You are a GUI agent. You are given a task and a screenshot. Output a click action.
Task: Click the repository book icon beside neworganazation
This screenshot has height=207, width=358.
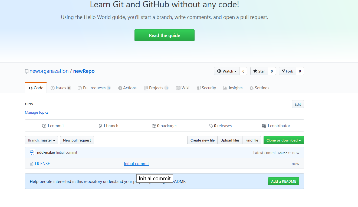27,71
